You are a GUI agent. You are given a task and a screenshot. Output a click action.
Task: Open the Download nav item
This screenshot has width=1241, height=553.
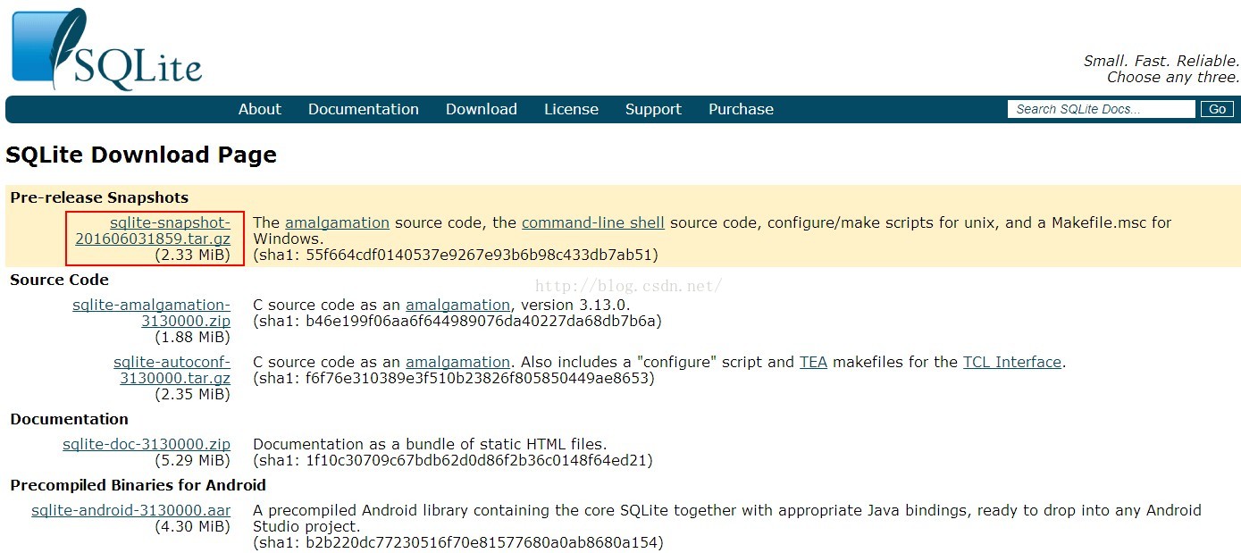tap(482, 109)
